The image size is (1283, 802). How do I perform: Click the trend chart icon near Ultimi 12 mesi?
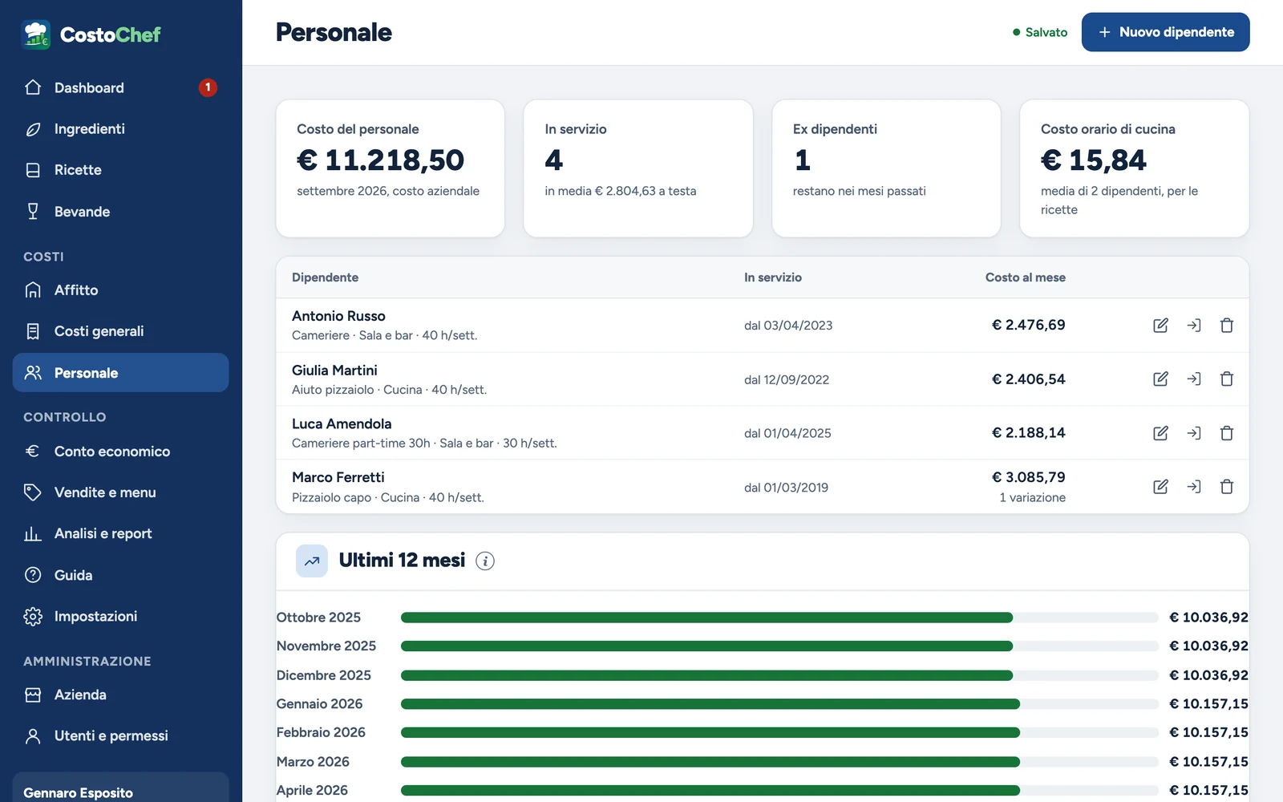point(312,561)
